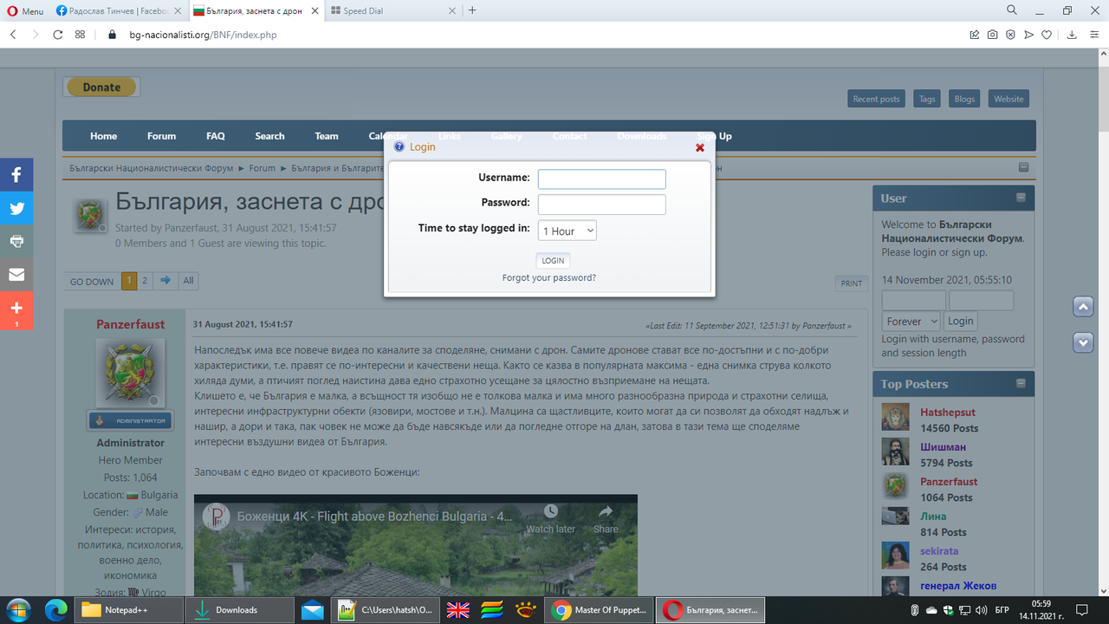1109x624 pixels.
Task: Open the Forum menu item
Action: pyautogui.click(x=161, y=136)
